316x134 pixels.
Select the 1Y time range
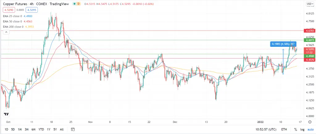(48, 129)
